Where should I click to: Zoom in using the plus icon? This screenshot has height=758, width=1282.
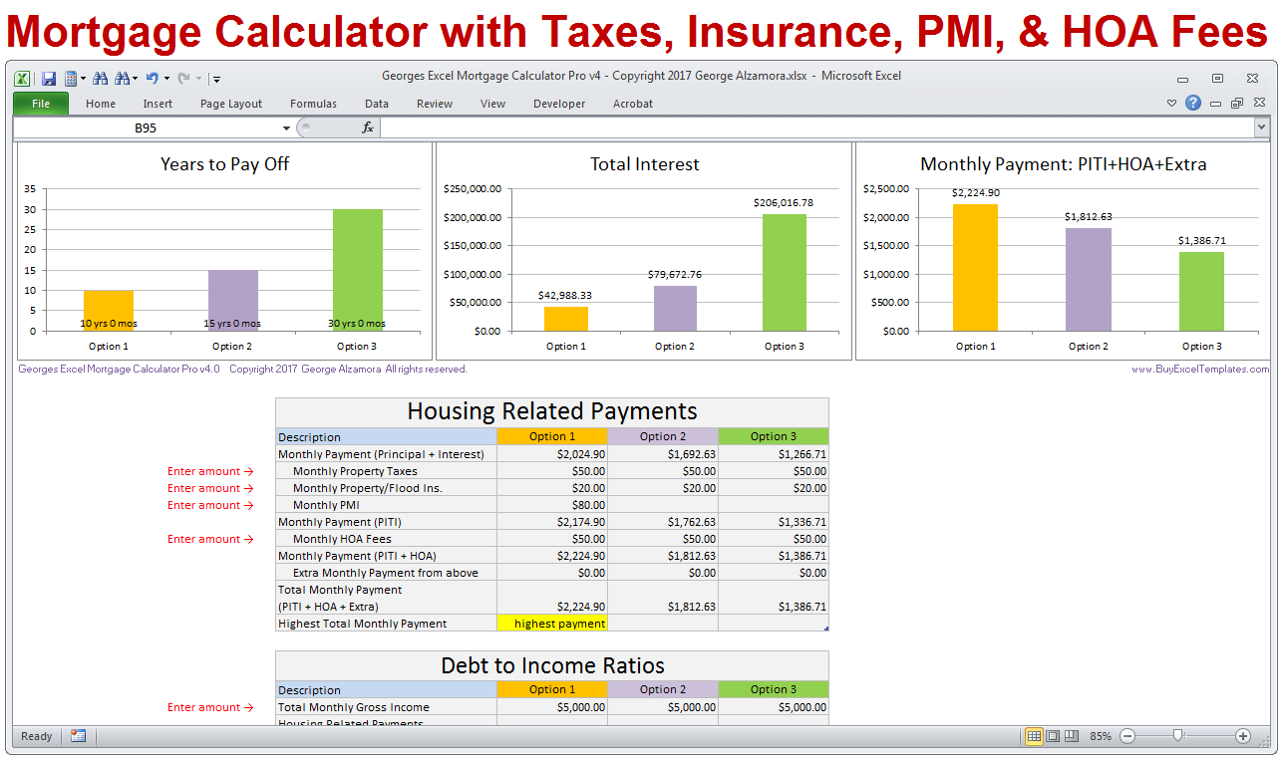(x=1244, y=736)
